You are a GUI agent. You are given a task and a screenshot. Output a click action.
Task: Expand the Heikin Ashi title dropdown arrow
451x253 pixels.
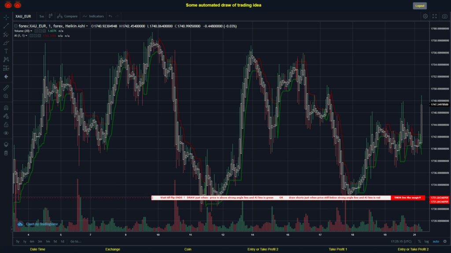click(87, 26)
